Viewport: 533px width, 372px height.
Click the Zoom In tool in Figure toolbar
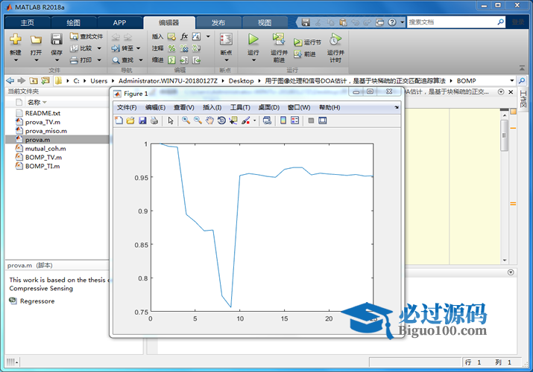click(x=186, y=121)
